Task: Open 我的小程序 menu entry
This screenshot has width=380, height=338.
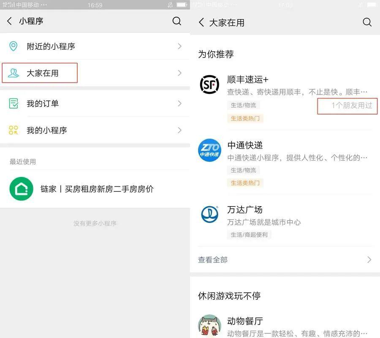Action: [x=95, y=130]
